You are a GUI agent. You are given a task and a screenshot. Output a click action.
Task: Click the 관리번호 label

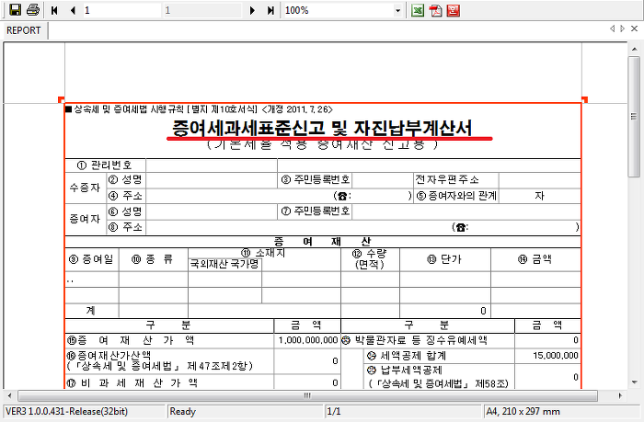[x=105, y=165]
